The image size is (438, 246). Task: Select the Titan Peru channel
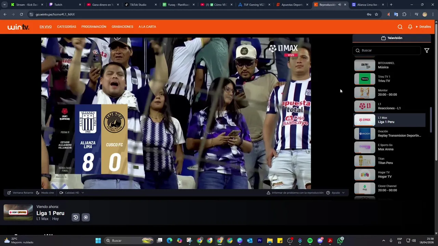click(x=389, y=161)
